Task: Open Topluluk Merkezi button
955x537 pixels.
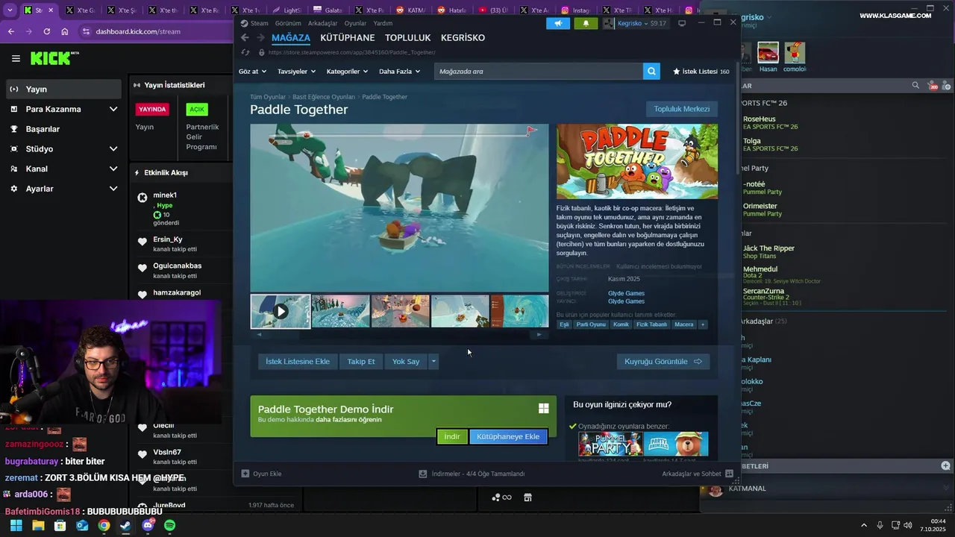Action: (x=682, y=109)
